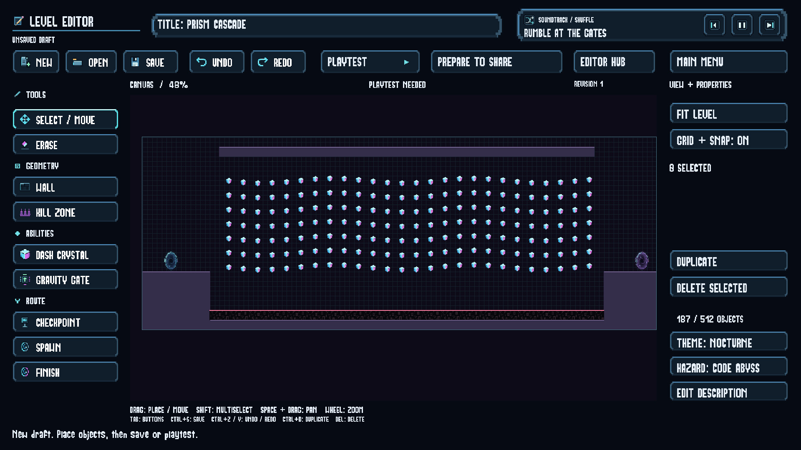Click the "187 / 512 Objects" counter
This screenshot has width=801, height=450.
pos(710,319)
